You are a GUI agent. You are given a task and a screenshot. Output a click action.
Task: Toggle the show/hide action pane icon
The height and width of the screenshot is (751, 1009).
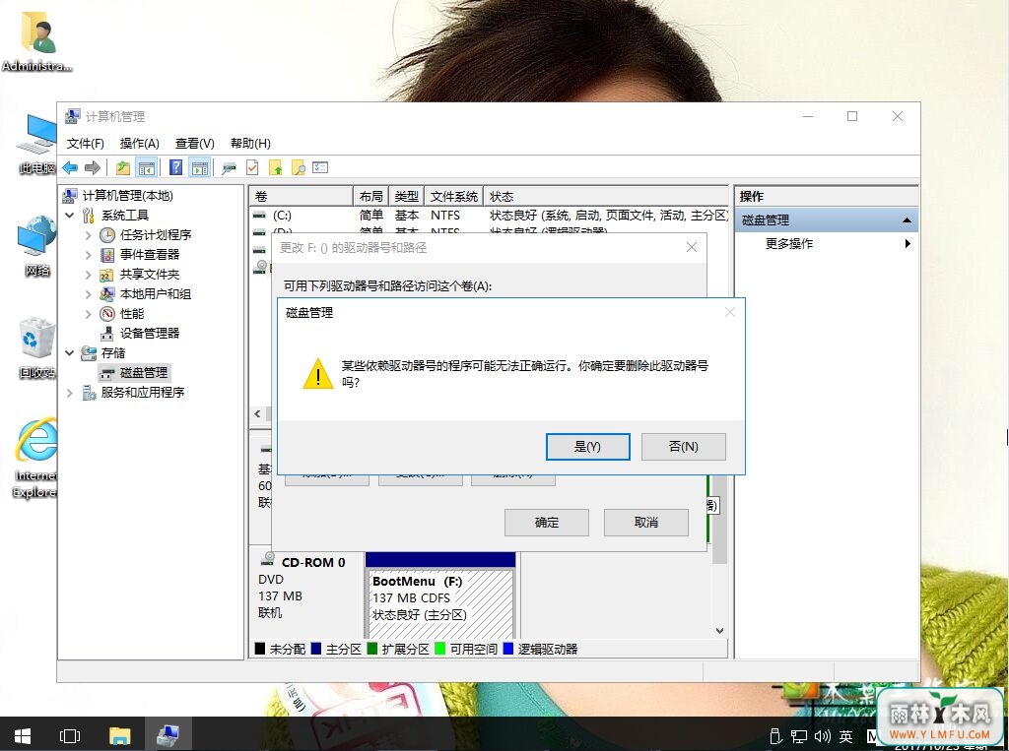click(200, 167)
